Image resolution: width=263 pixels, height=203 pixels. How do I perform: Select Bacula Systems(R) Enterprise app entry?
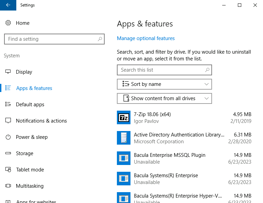click(183, 179)
